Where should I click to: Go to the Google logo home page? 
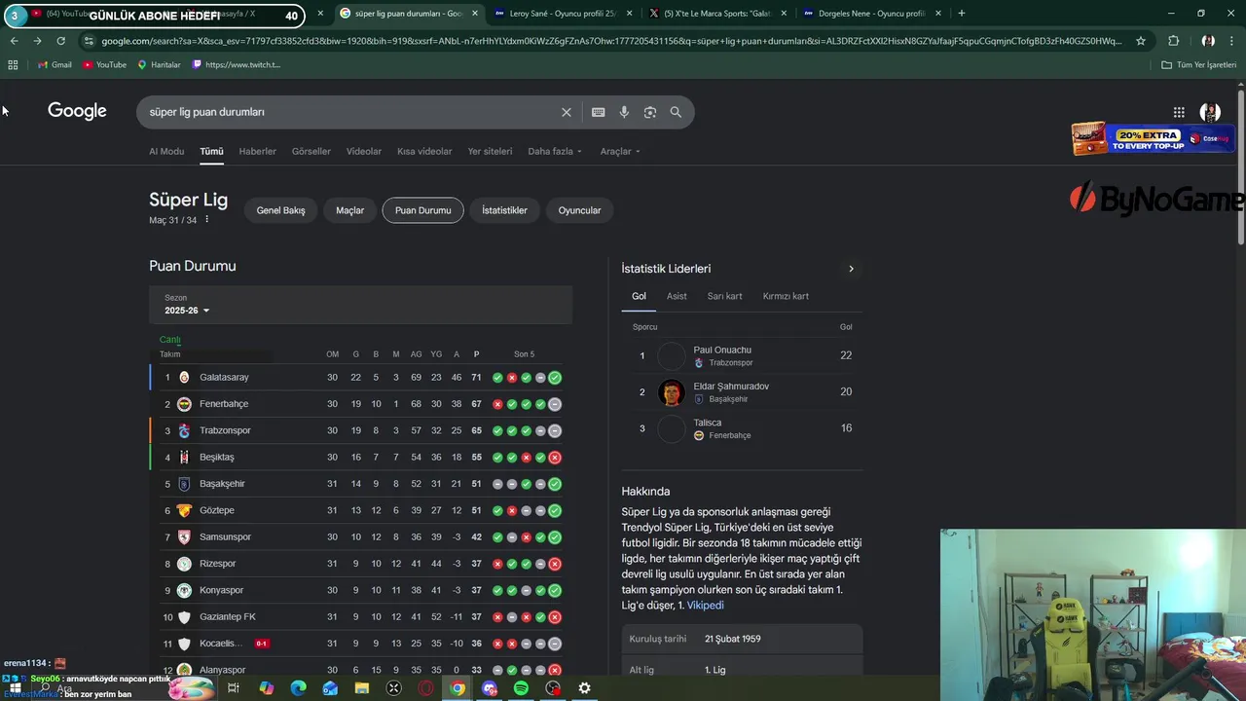point(77,111)
